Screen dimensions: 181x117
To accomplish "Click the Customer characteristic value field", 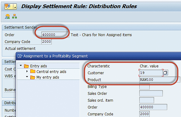I will click(151, 73).
